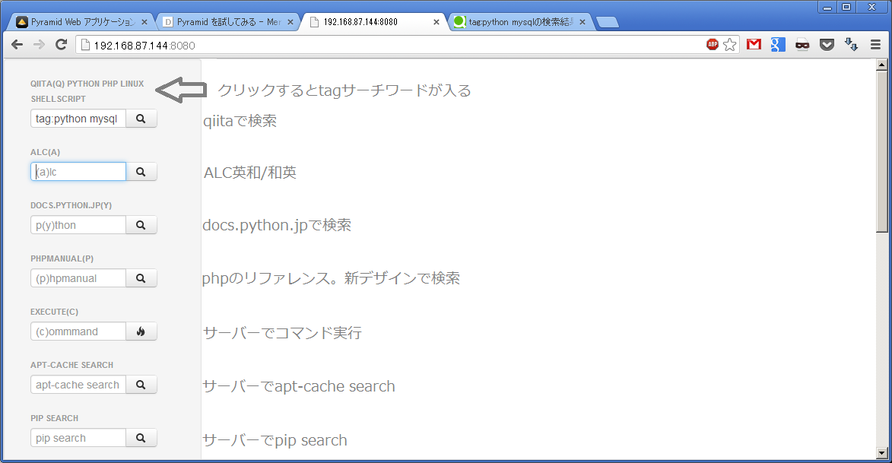Open the Chrome hamburger menu
The image size is (892, 463).
pyautogui.click(x=875, y=44)
